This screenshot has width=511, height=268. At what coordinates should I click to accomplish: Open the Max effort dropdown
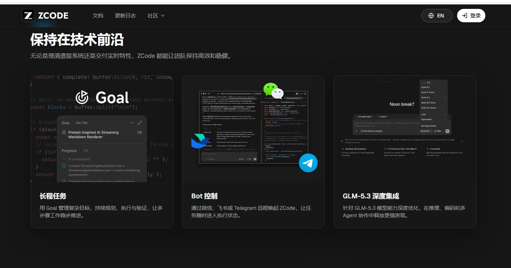coord(439,131)
